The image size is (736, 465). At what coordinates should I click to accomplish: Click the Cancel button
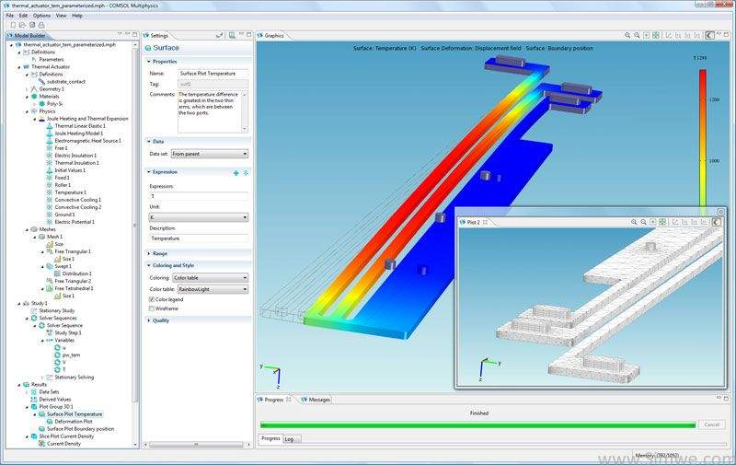[x=711, y=424]
